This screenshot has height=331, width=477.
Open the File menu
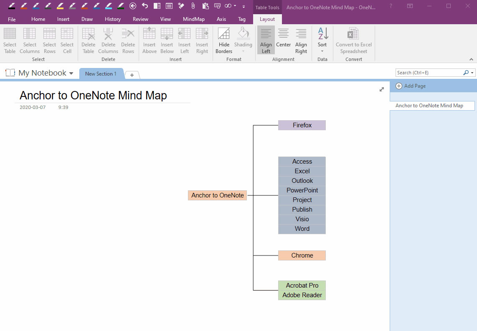[12, 19]
